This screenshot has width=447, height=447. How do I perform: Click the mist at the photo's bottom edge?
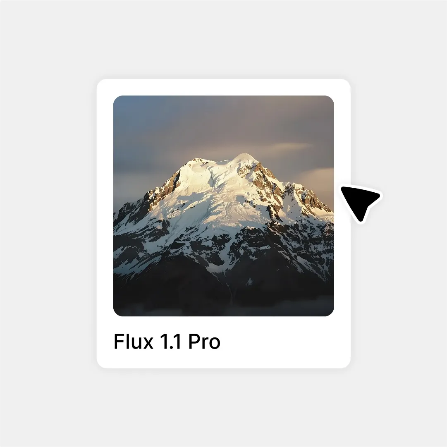point(223,309)
